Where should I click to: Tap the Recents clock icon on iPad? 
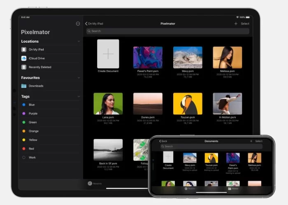pyautogui.click(x=90, y=183)
